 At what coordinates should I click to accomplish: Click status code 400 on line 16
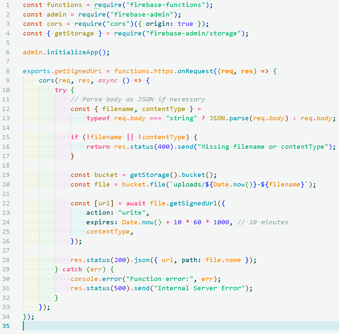163,147
